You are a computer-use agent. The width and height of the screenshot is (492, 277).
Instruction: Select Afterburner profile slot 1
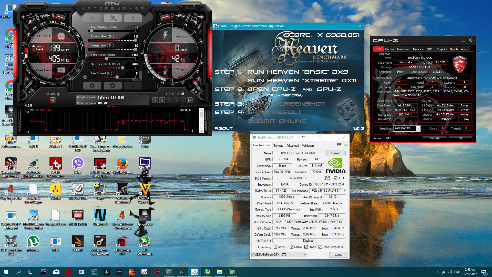tap(155, 100)
